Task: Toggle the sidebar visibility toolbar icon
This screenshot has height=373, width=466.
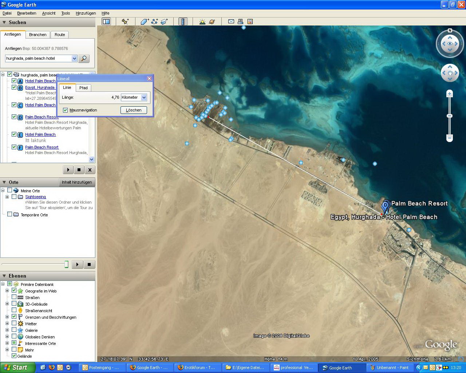Action: click(106, 21)
